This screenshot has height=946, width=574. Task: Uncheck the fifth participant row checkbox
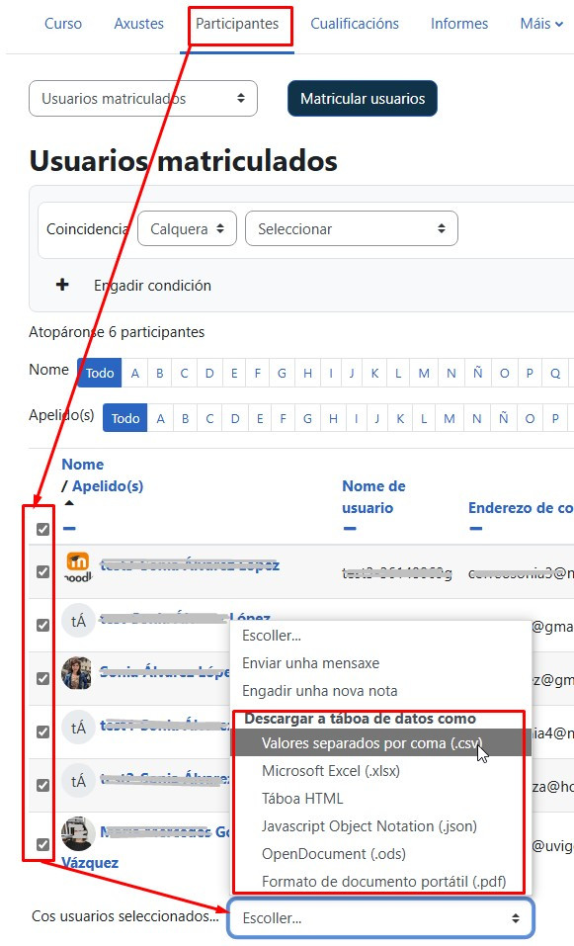pyautogui.click(x=42, y=785)
